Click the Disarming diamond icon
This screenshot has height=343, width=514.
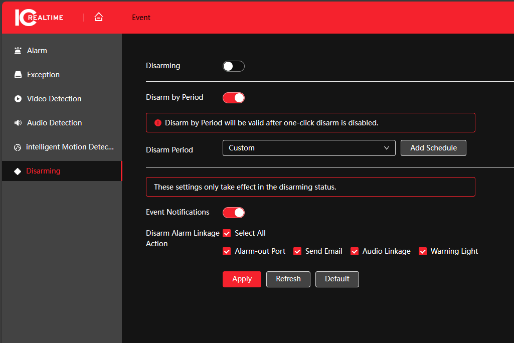click(18, 171)
